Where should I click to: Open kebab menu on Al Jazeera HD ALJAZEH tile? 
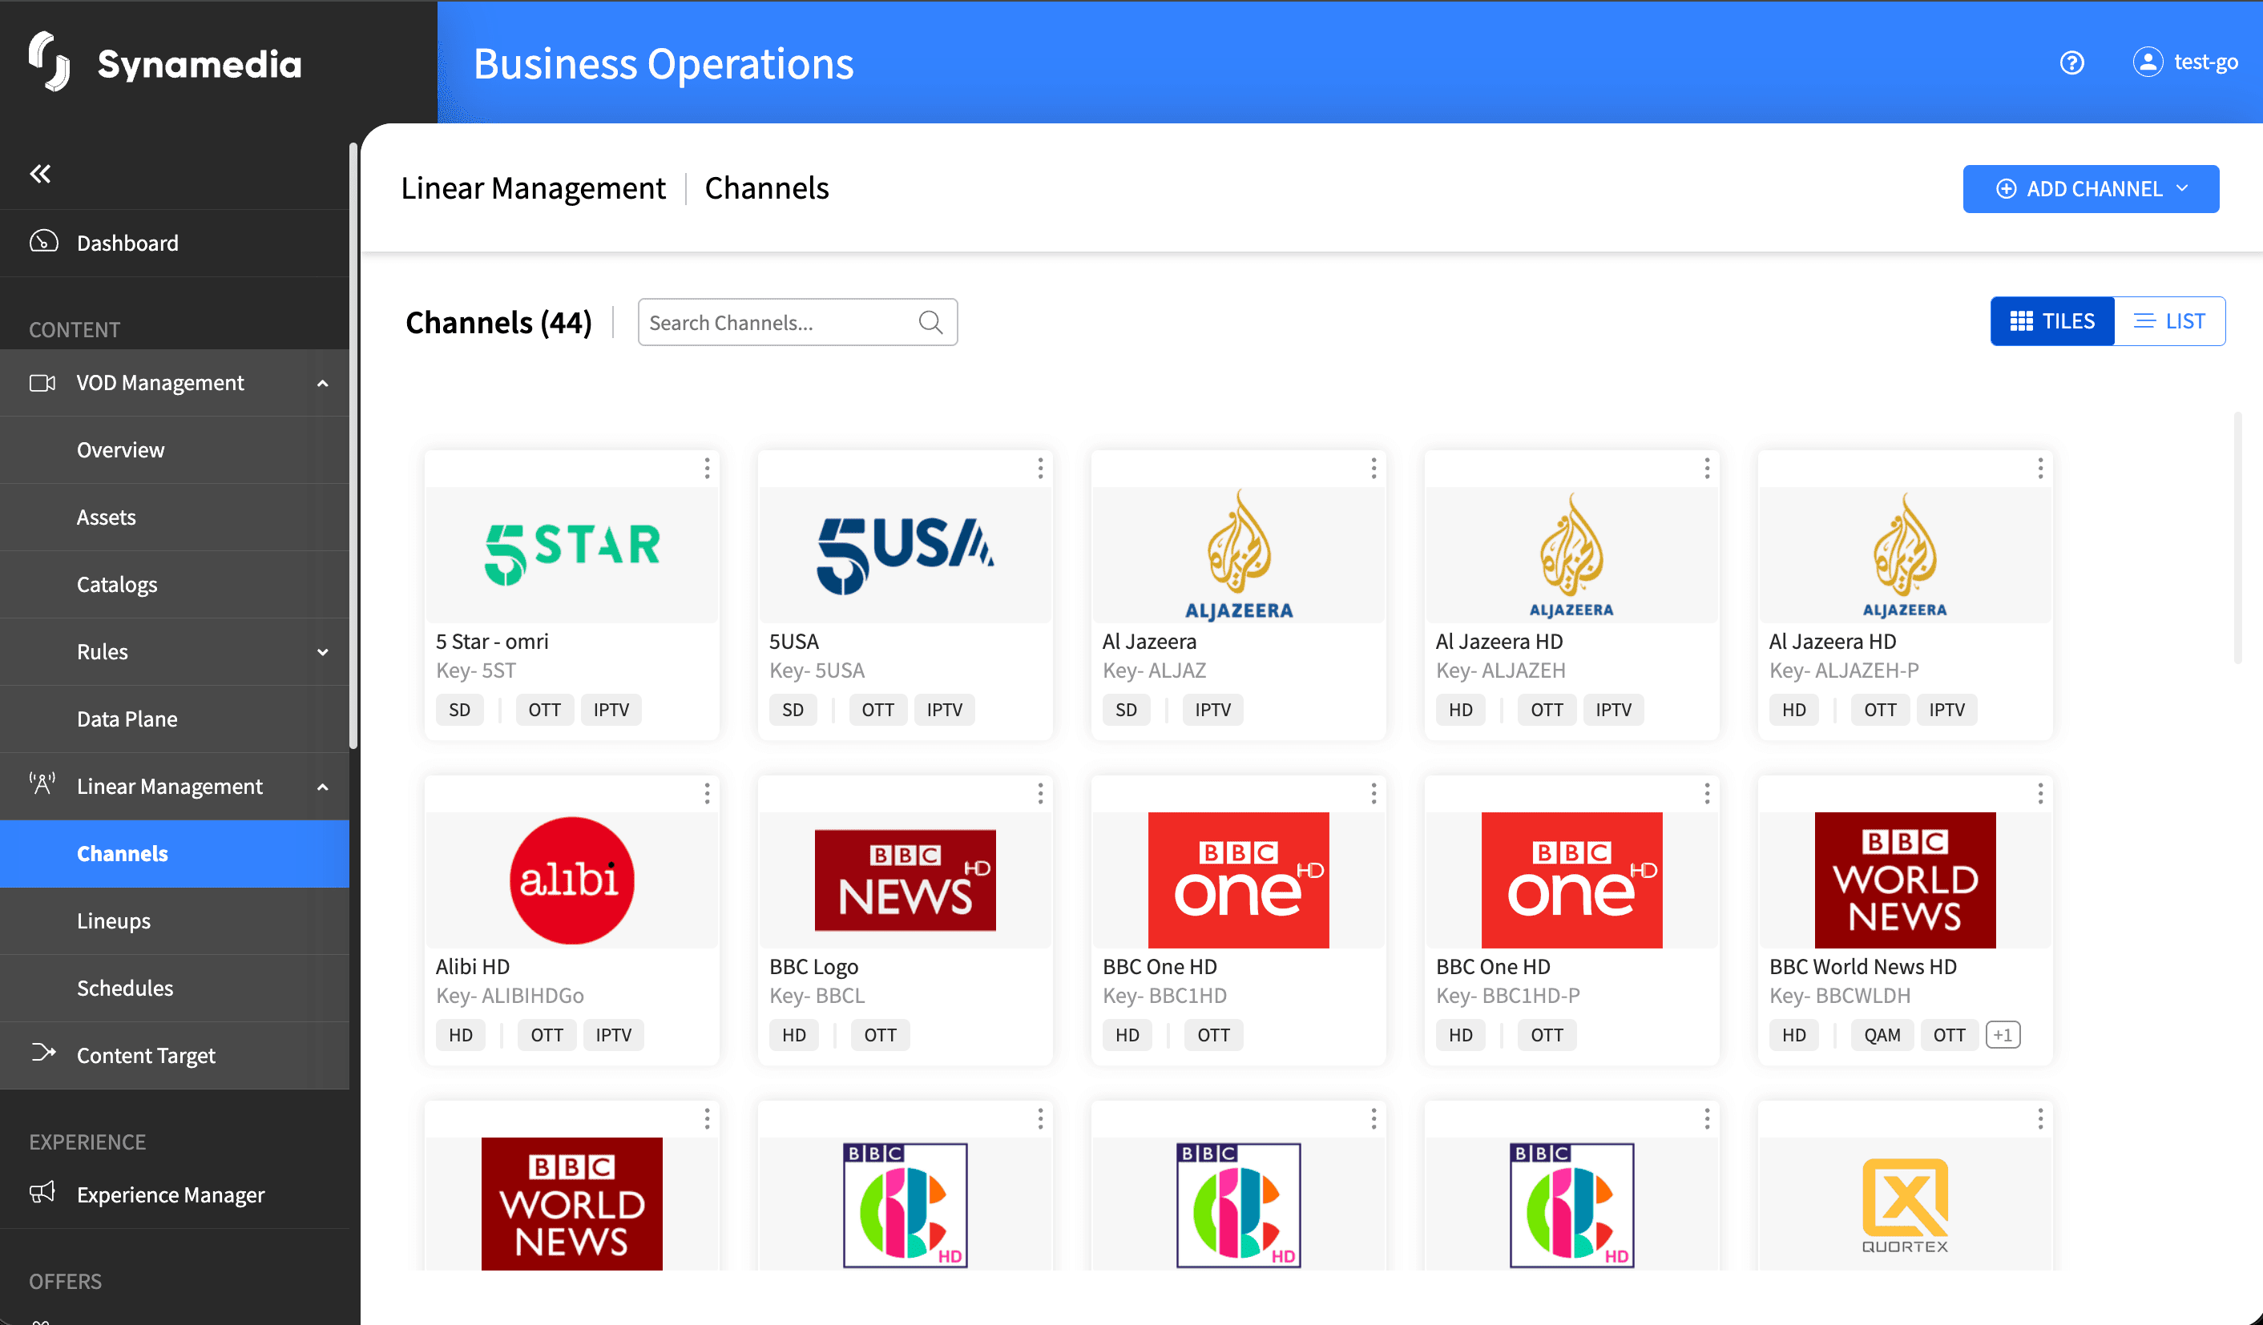point(1706,469)
